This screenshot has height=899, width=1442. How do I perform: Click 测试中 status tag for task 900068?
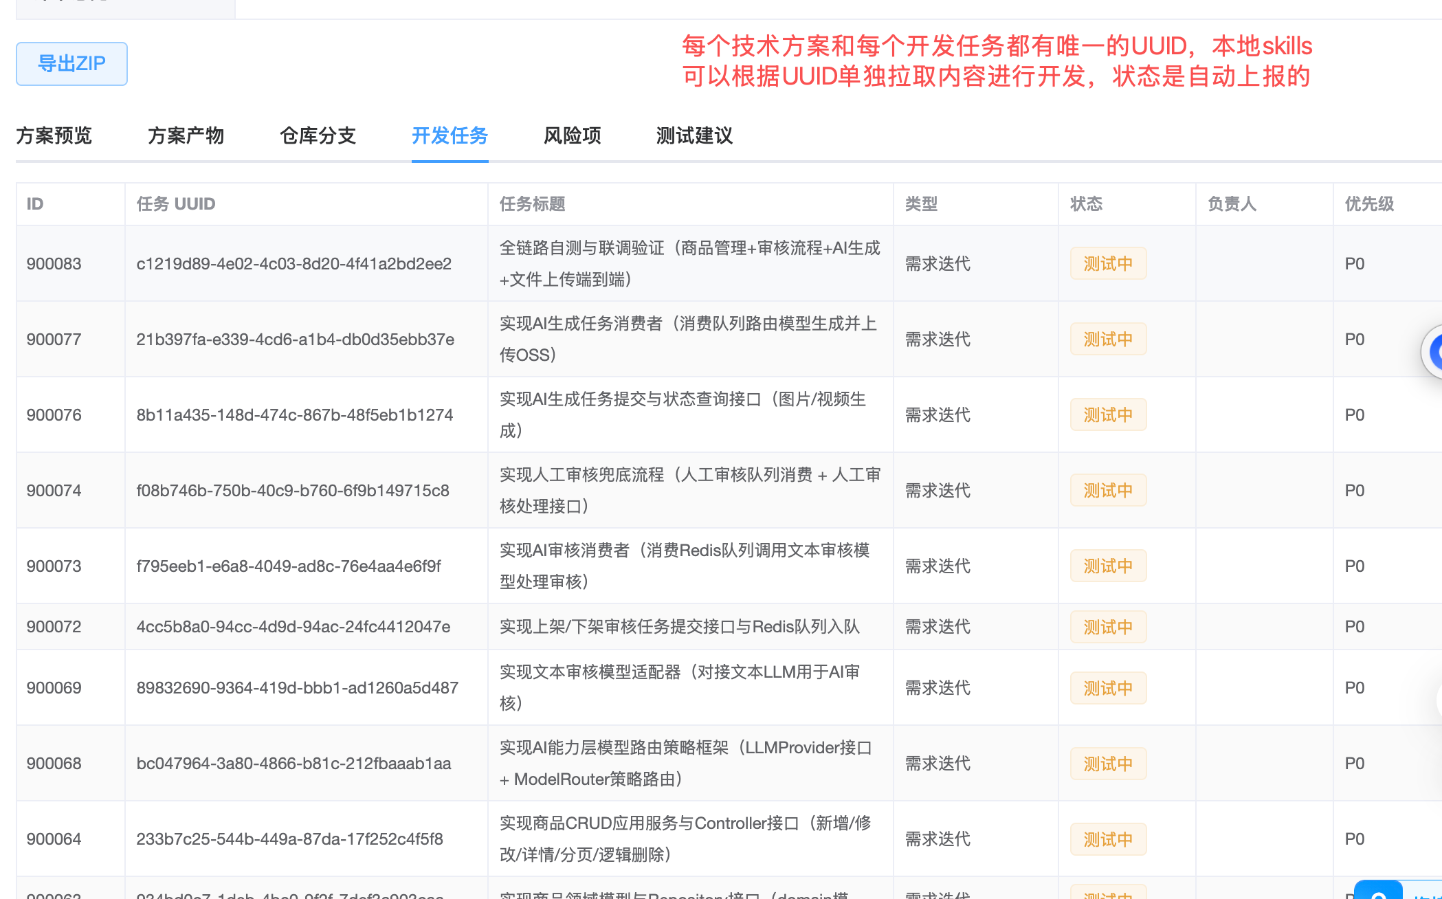pos(1109,764)
